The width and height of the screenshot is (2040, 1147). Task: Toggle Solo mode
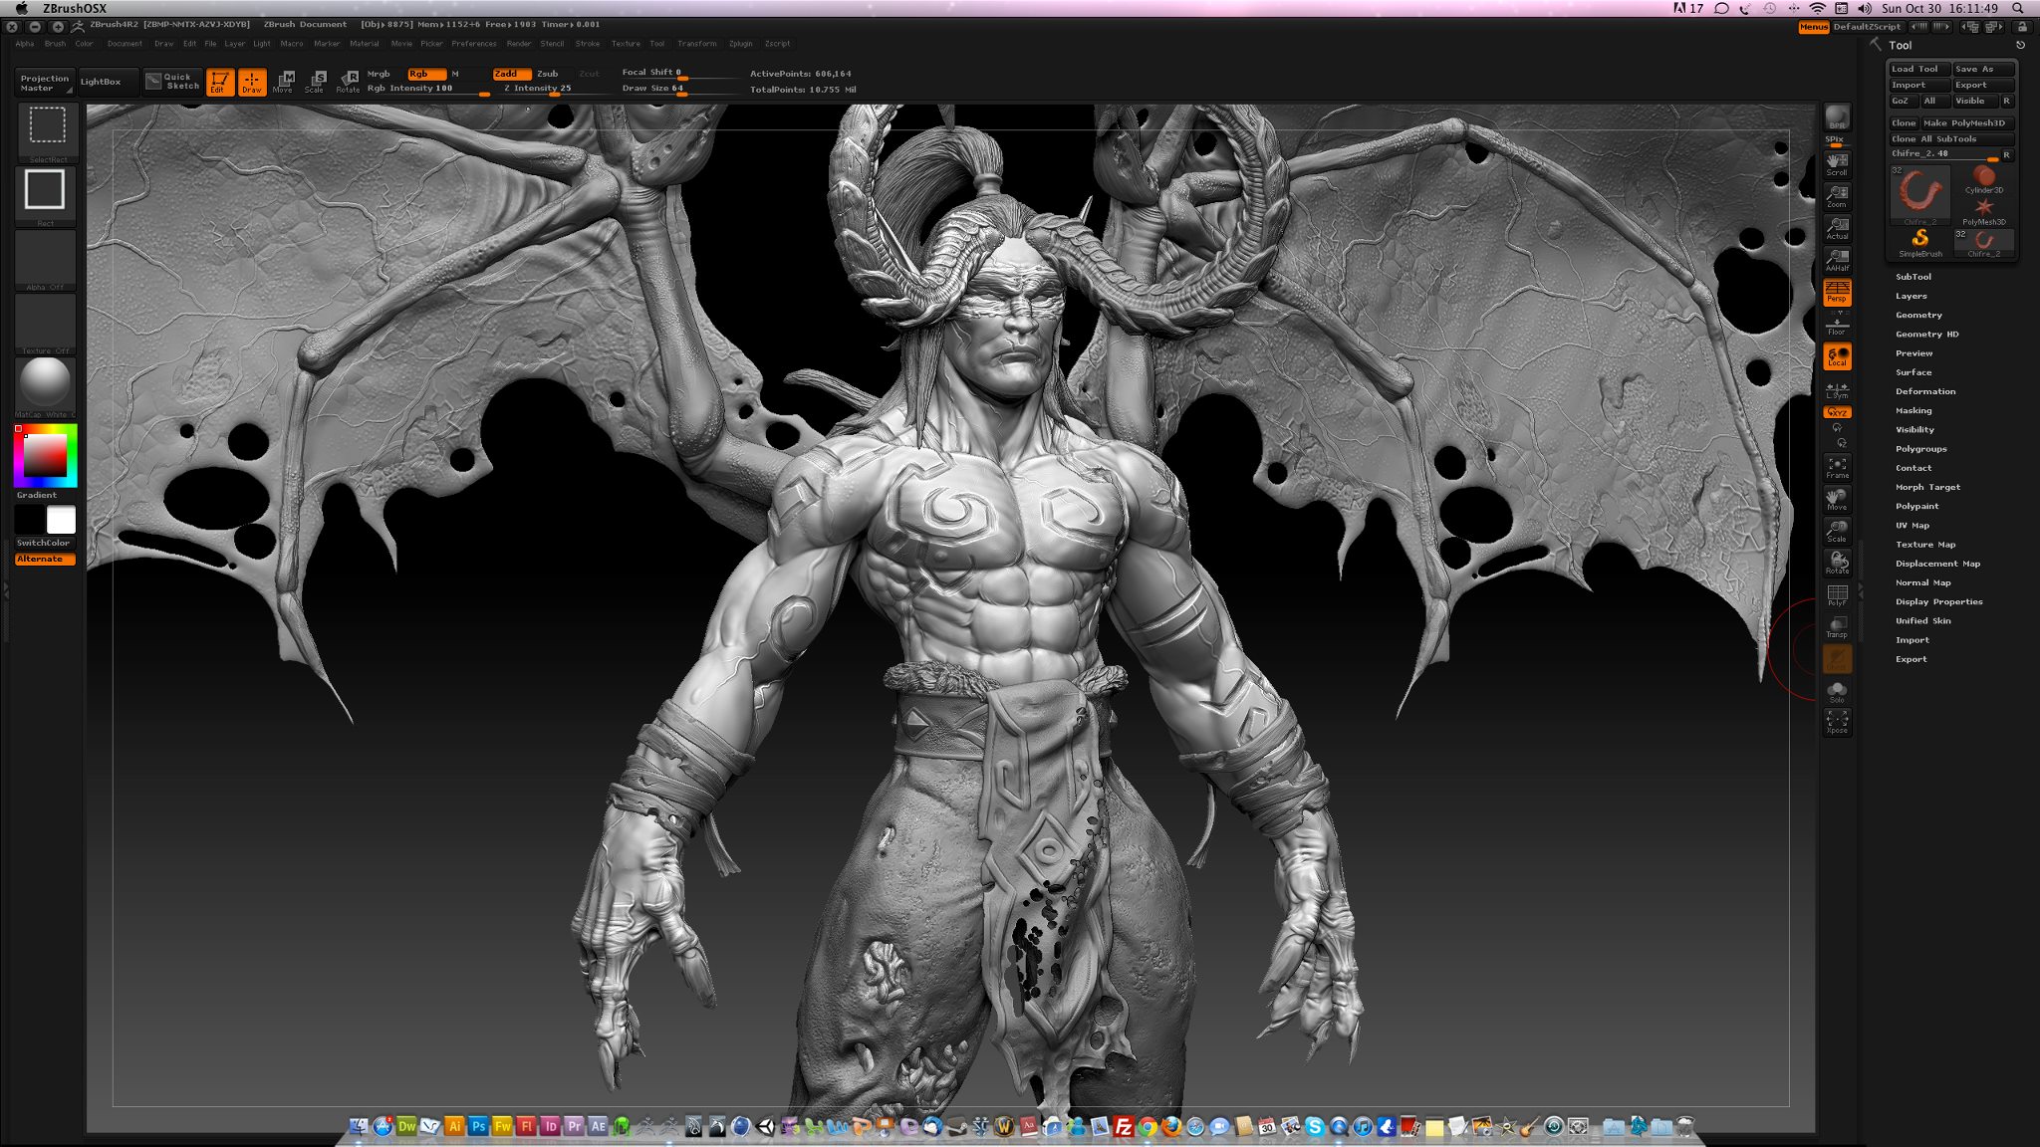[x=1837, y=692]
